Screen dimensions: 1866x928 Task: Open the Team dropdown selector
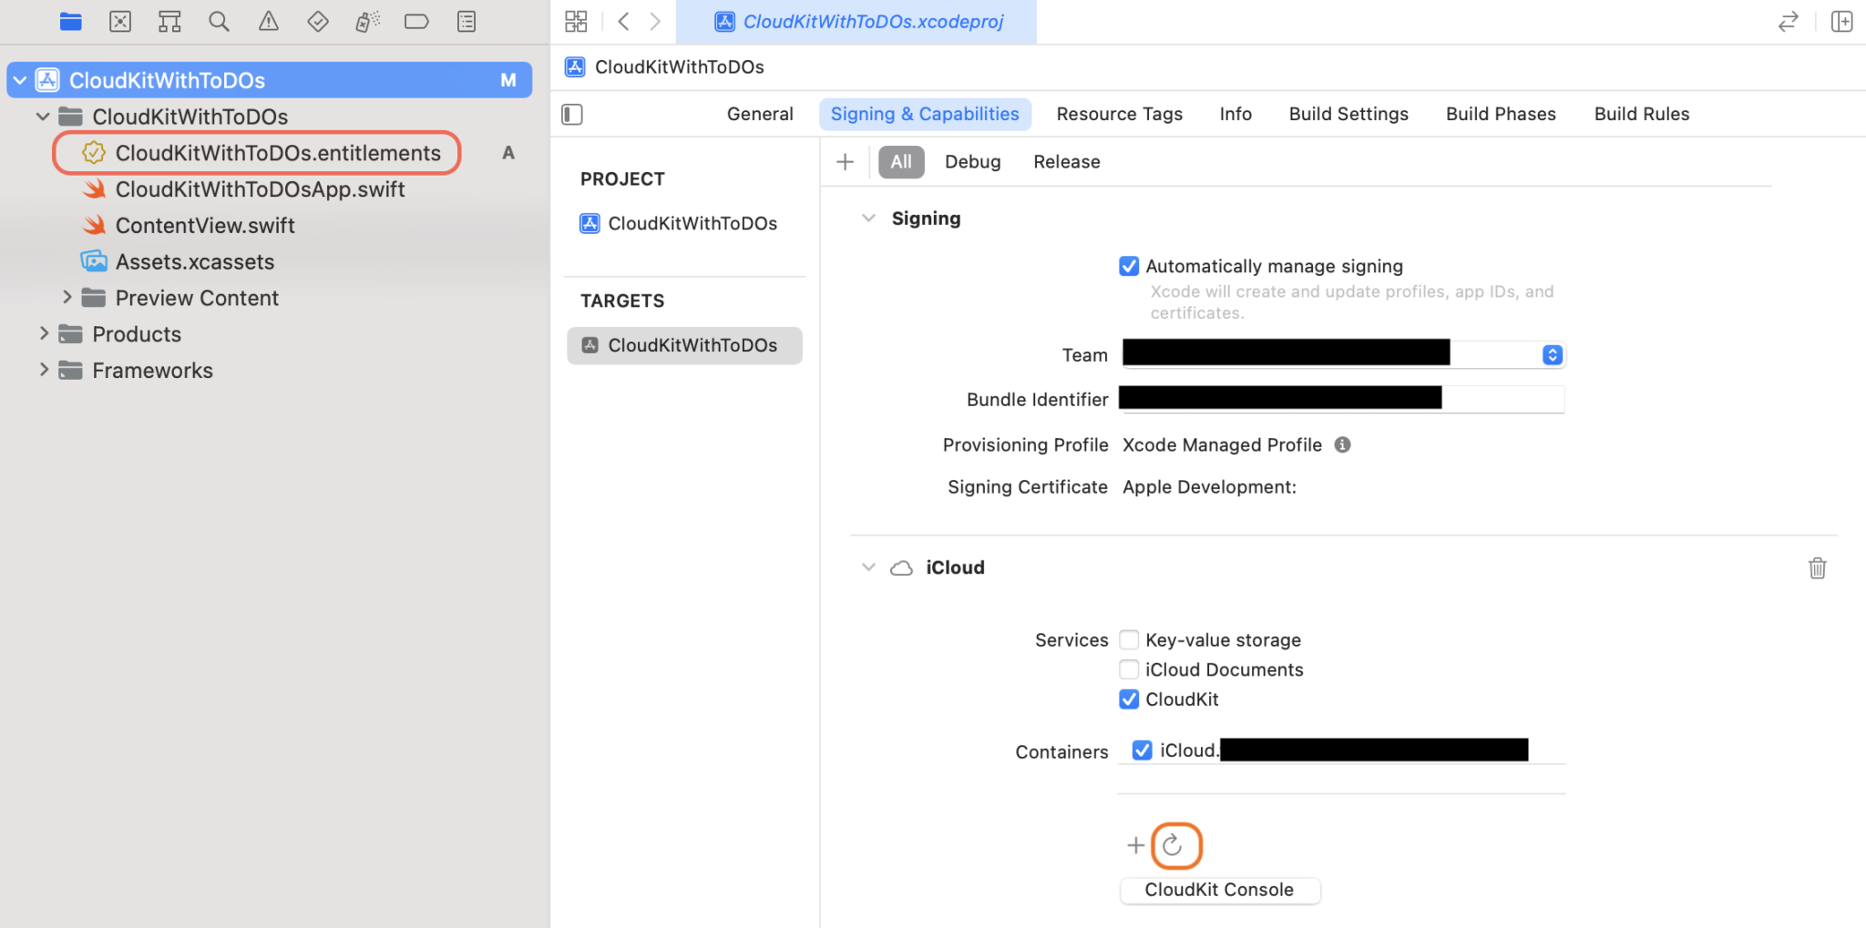pyautogui.click(x=1552, y=355)
